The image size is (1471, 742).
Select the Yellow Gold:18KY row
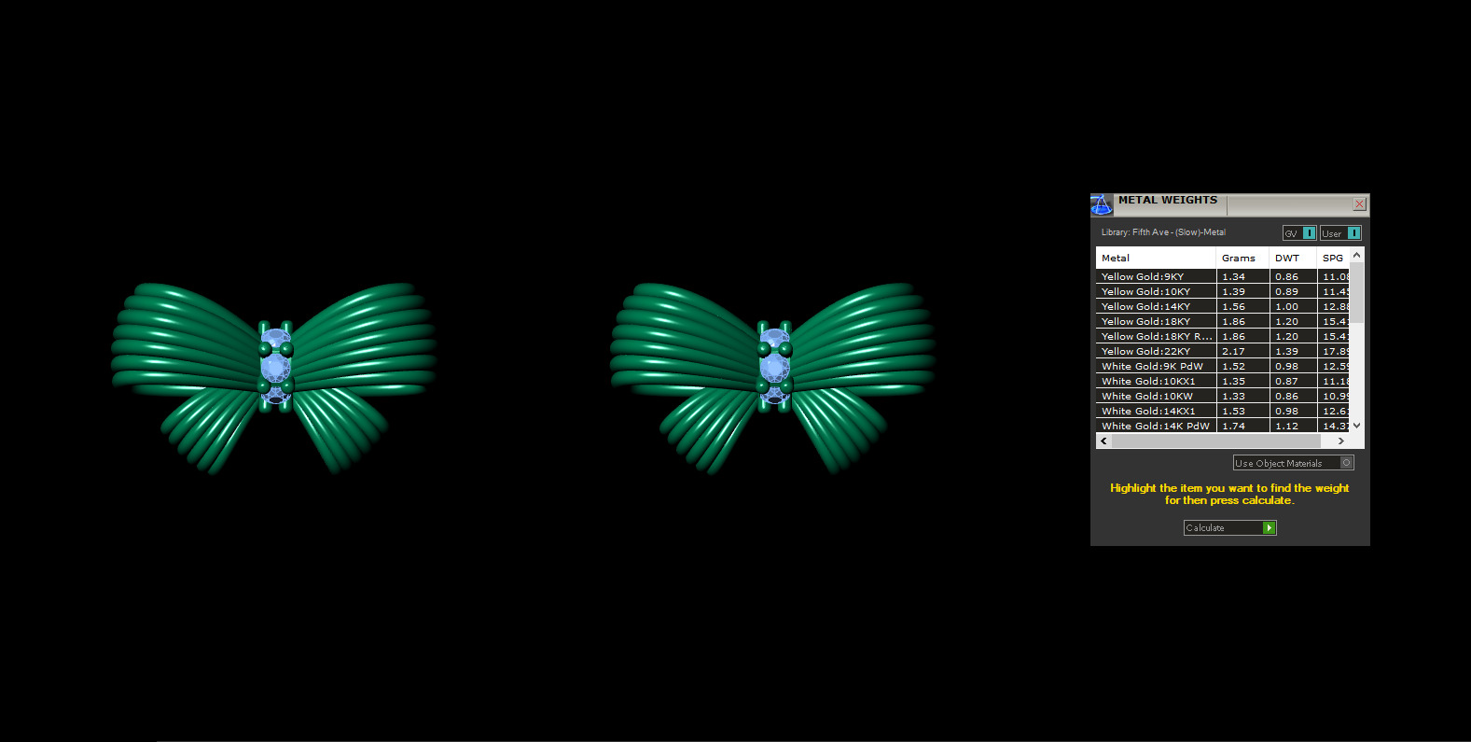click(x=1223, y=321)
